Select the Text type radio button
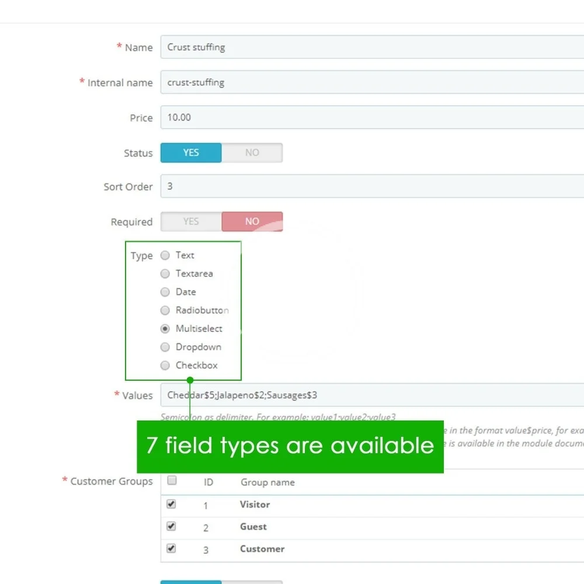The image size is (584, 584). point(165,255)
